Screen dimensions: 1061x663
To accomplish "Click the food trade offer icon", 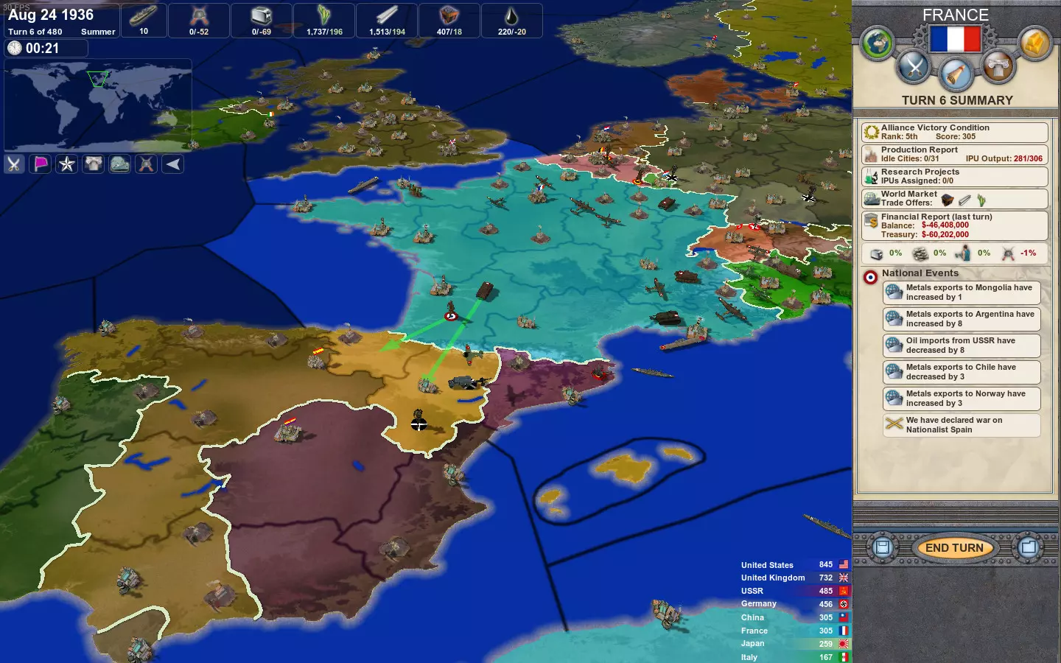I will click(981, 200).
